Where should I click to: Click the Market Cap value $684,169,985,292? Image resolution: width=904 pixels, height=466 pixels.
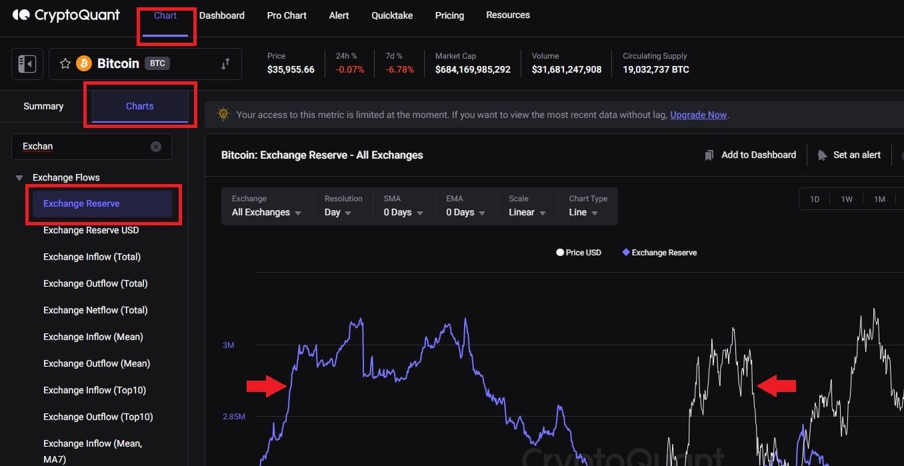pos(473,69)
